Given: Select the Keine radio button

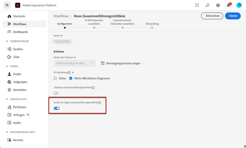Looking at the screenshot, I should (55, 78).
